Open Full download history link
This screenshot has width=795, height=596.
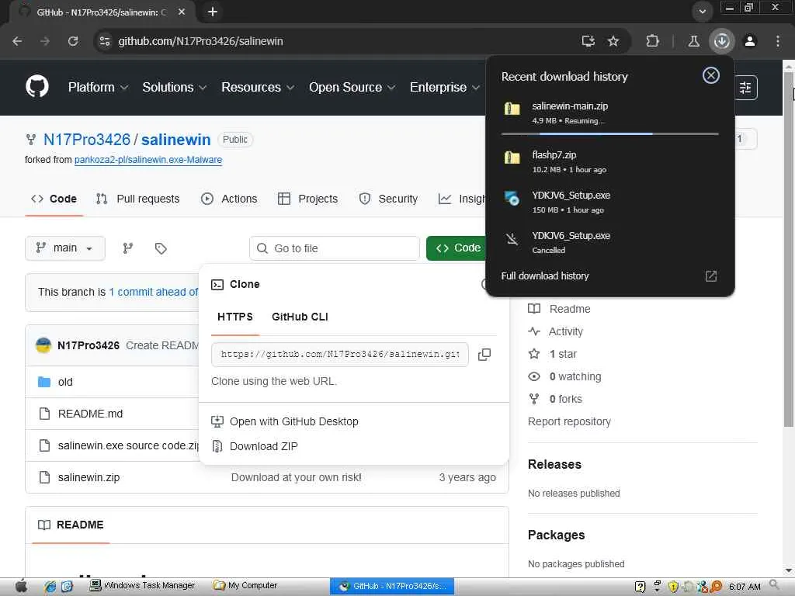pyautogui.click(x=544, y=275)
